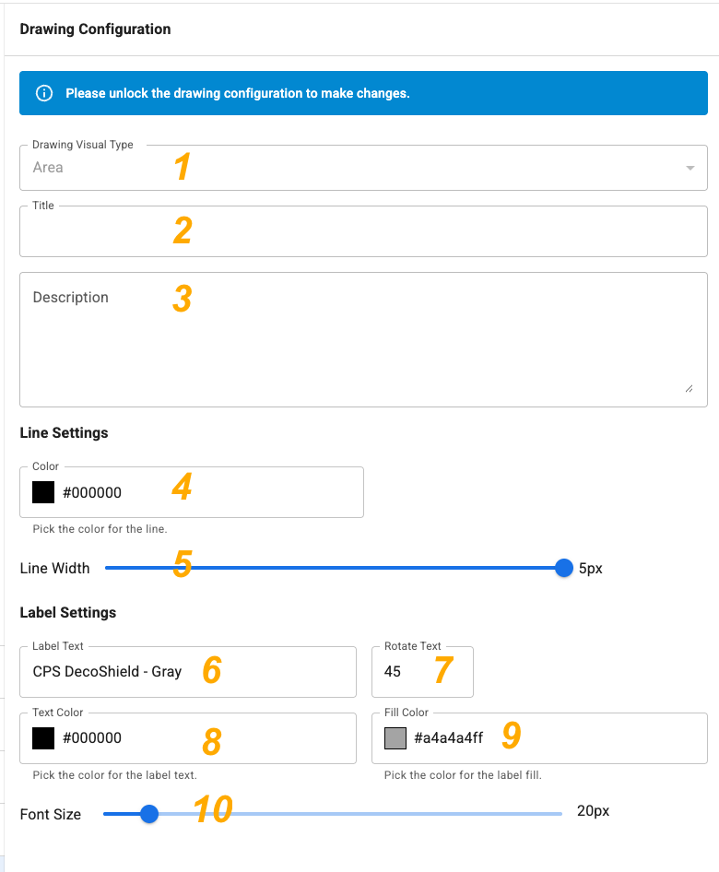Focus the Title input field
Screen dimensions: 719x872
point(364,231)
